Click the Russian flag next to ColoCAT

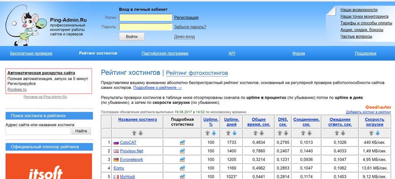116,142
